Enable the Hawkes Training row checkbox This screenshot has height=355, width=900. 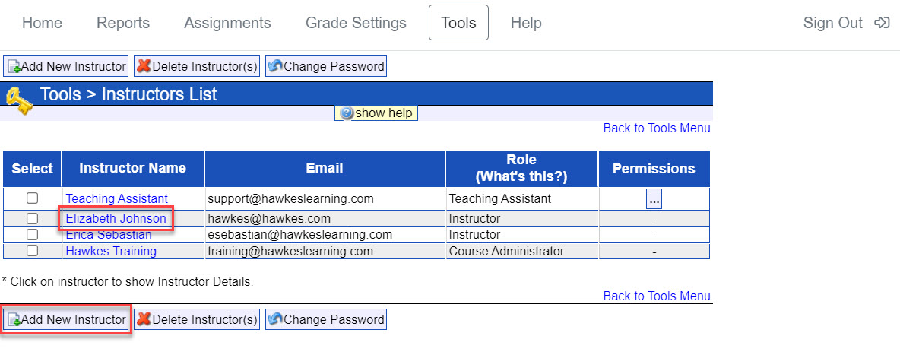[x=32, y=251]
